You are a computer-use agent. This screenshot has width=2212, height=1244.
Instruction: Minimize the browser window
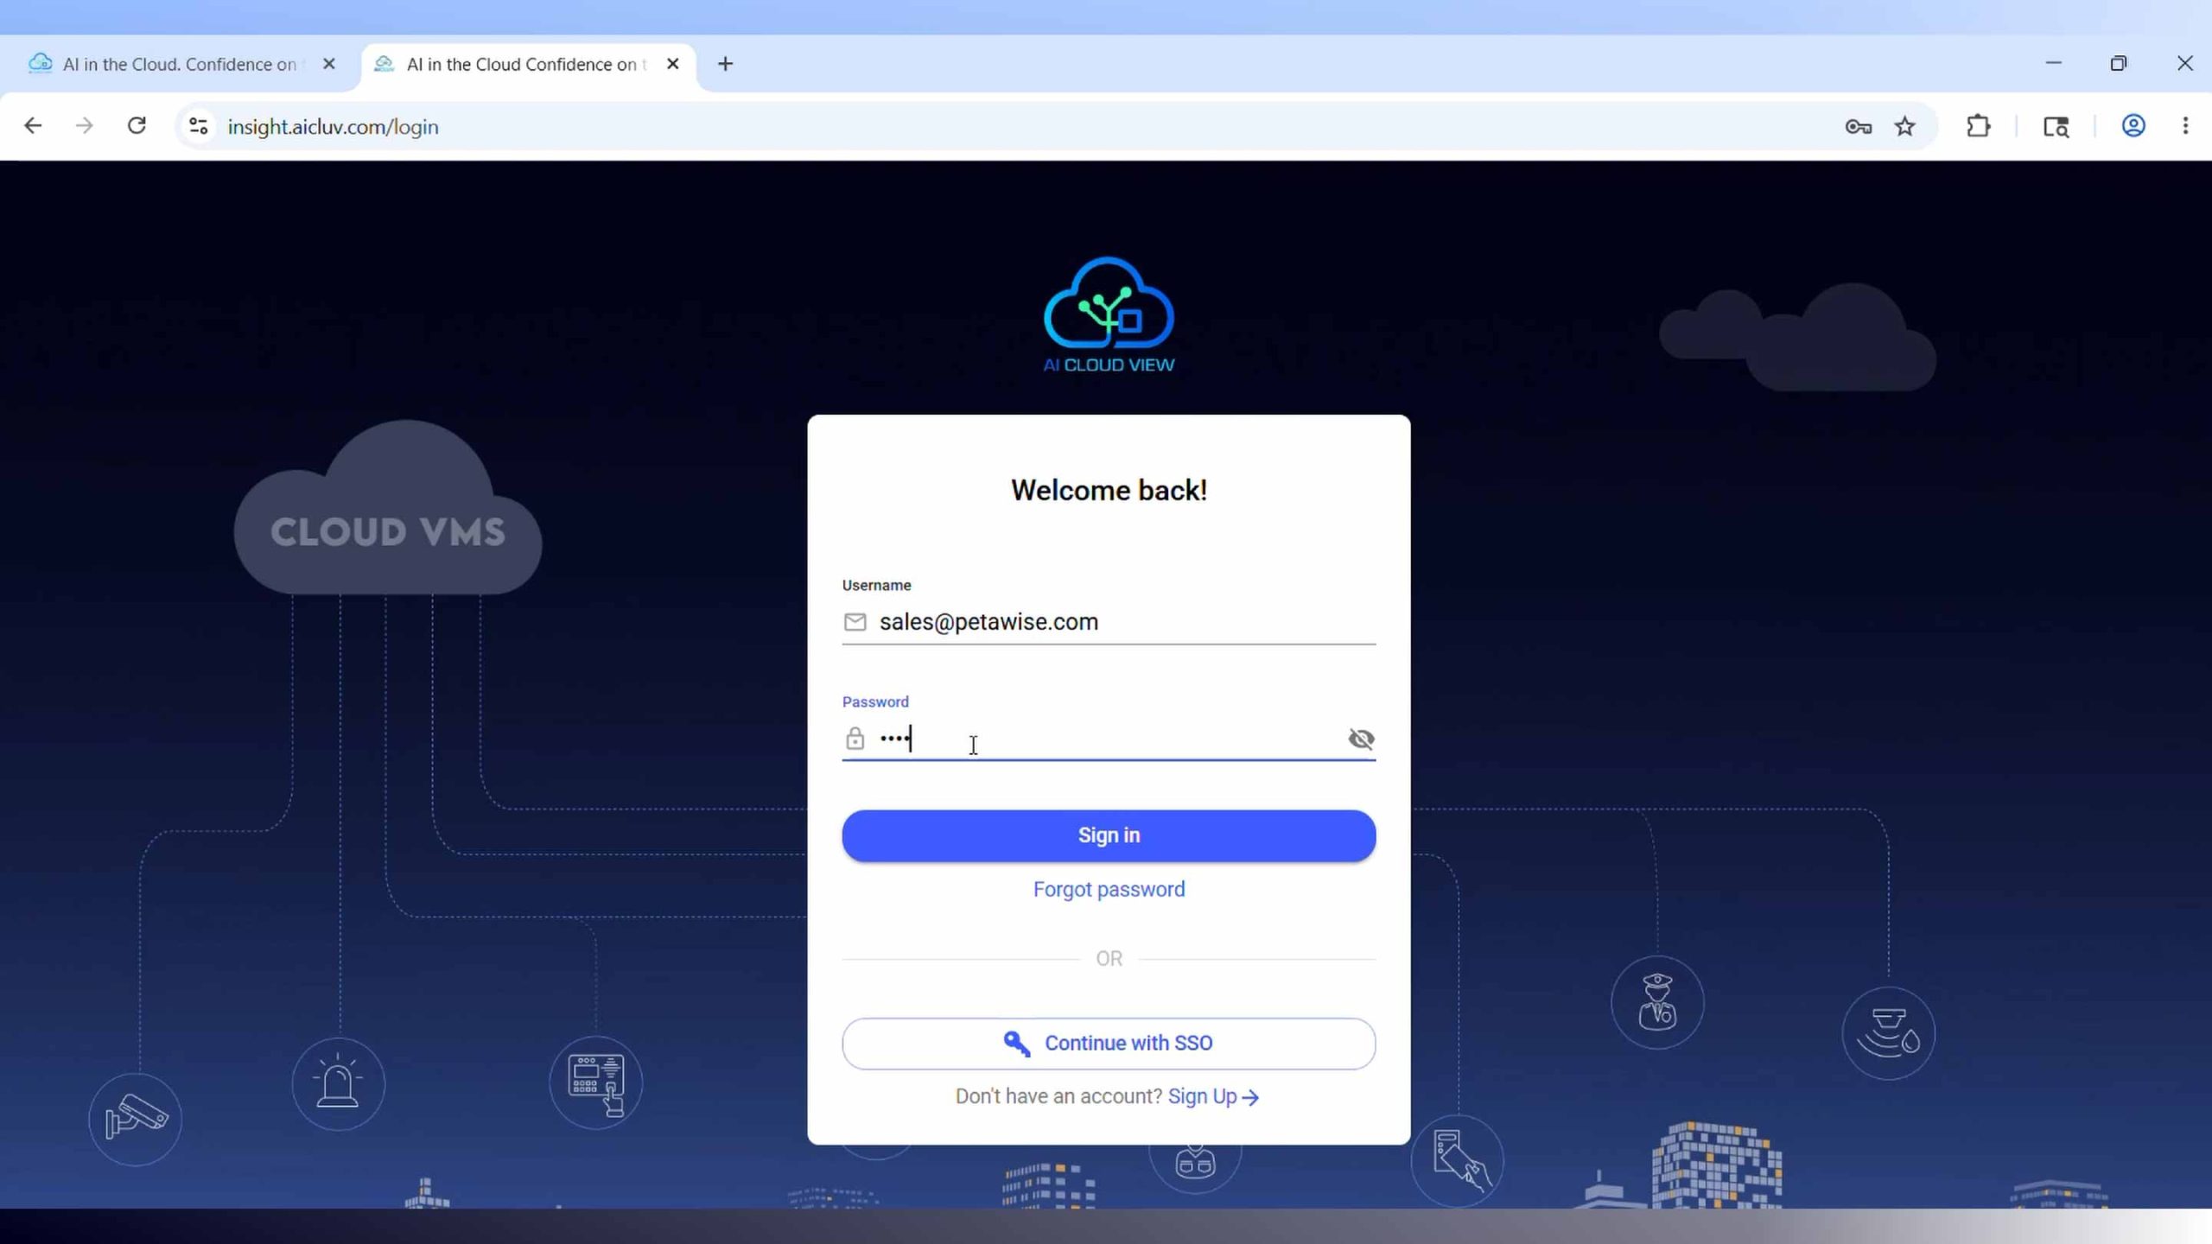coord(2053,63)
